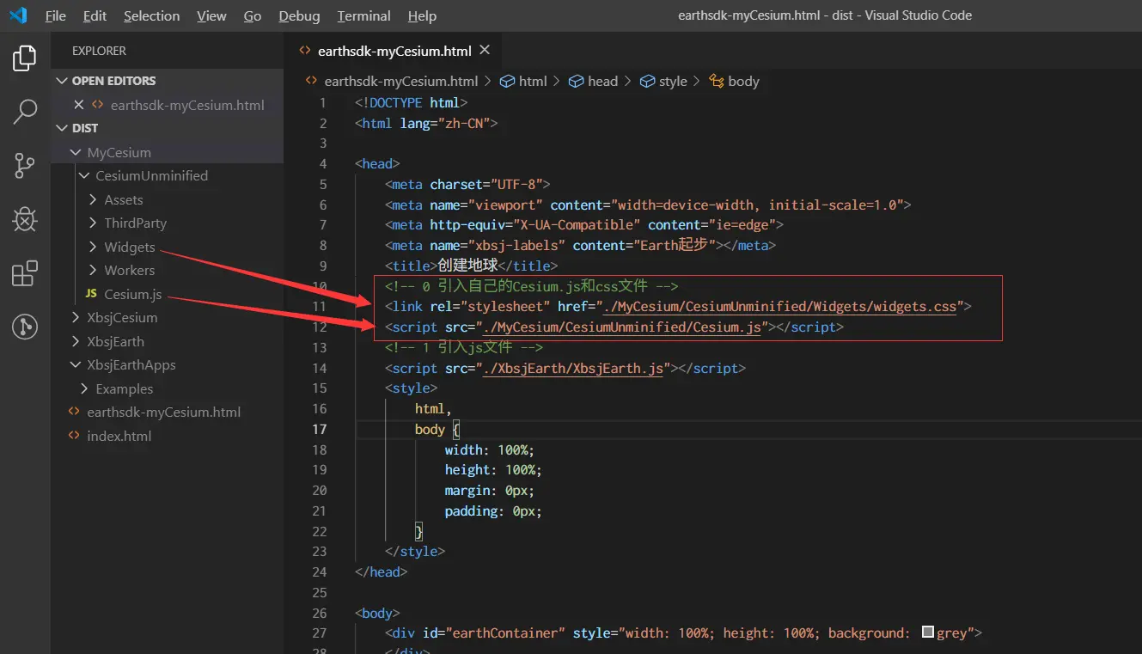Click the VS Code logo icon
Image resolution: width=1142 pixels, height=654 pixels.
18,15
